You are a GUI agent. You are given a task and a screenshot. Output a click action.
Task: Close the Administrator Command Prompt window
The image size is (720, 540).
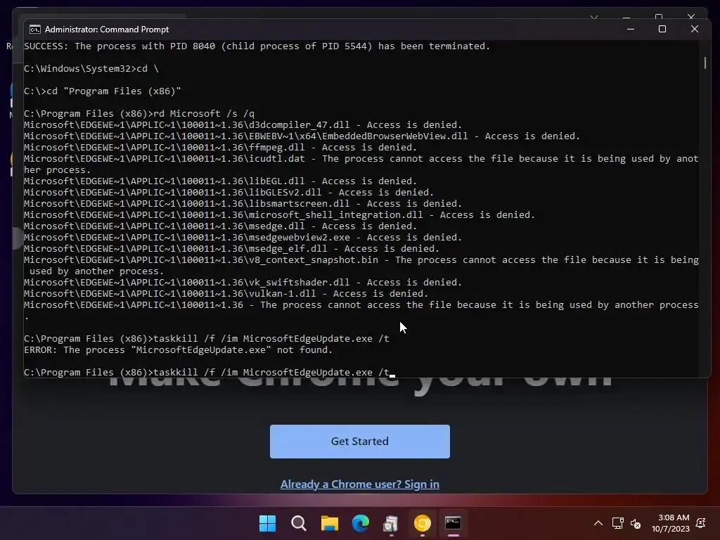click(694, 29)
